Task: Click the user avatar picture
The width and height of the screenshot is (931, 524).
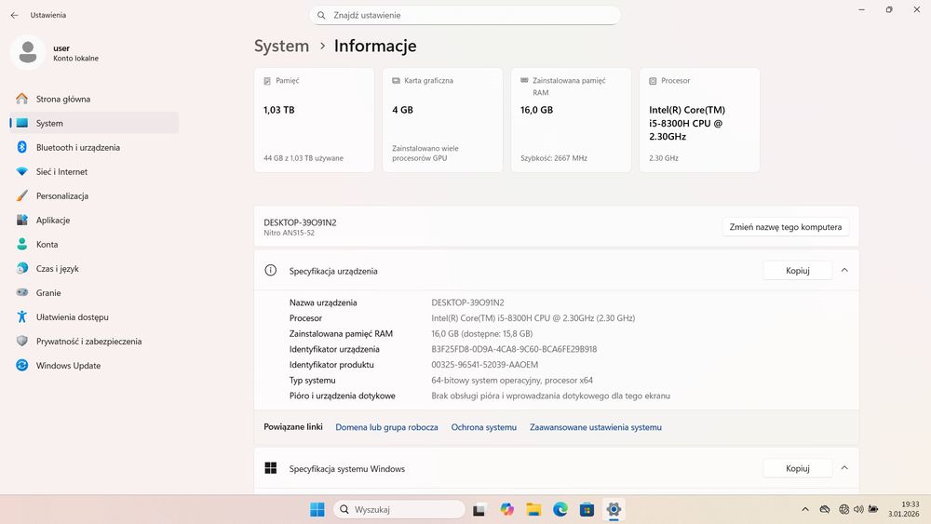Action: (27, 52)
